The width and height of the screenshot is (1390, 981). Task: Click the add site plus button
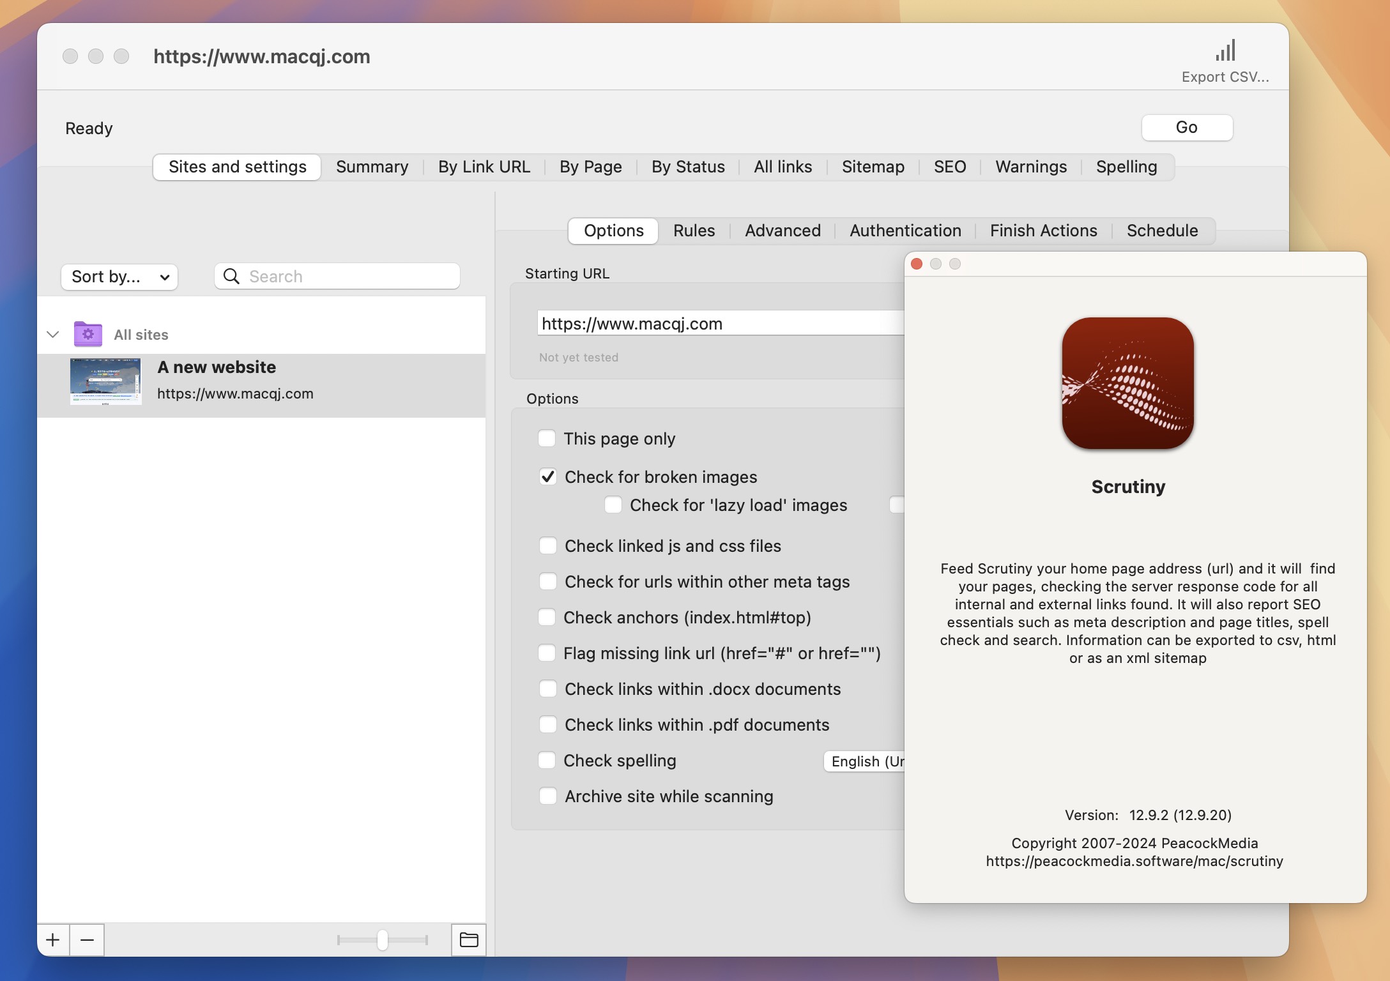click(53, 940)
